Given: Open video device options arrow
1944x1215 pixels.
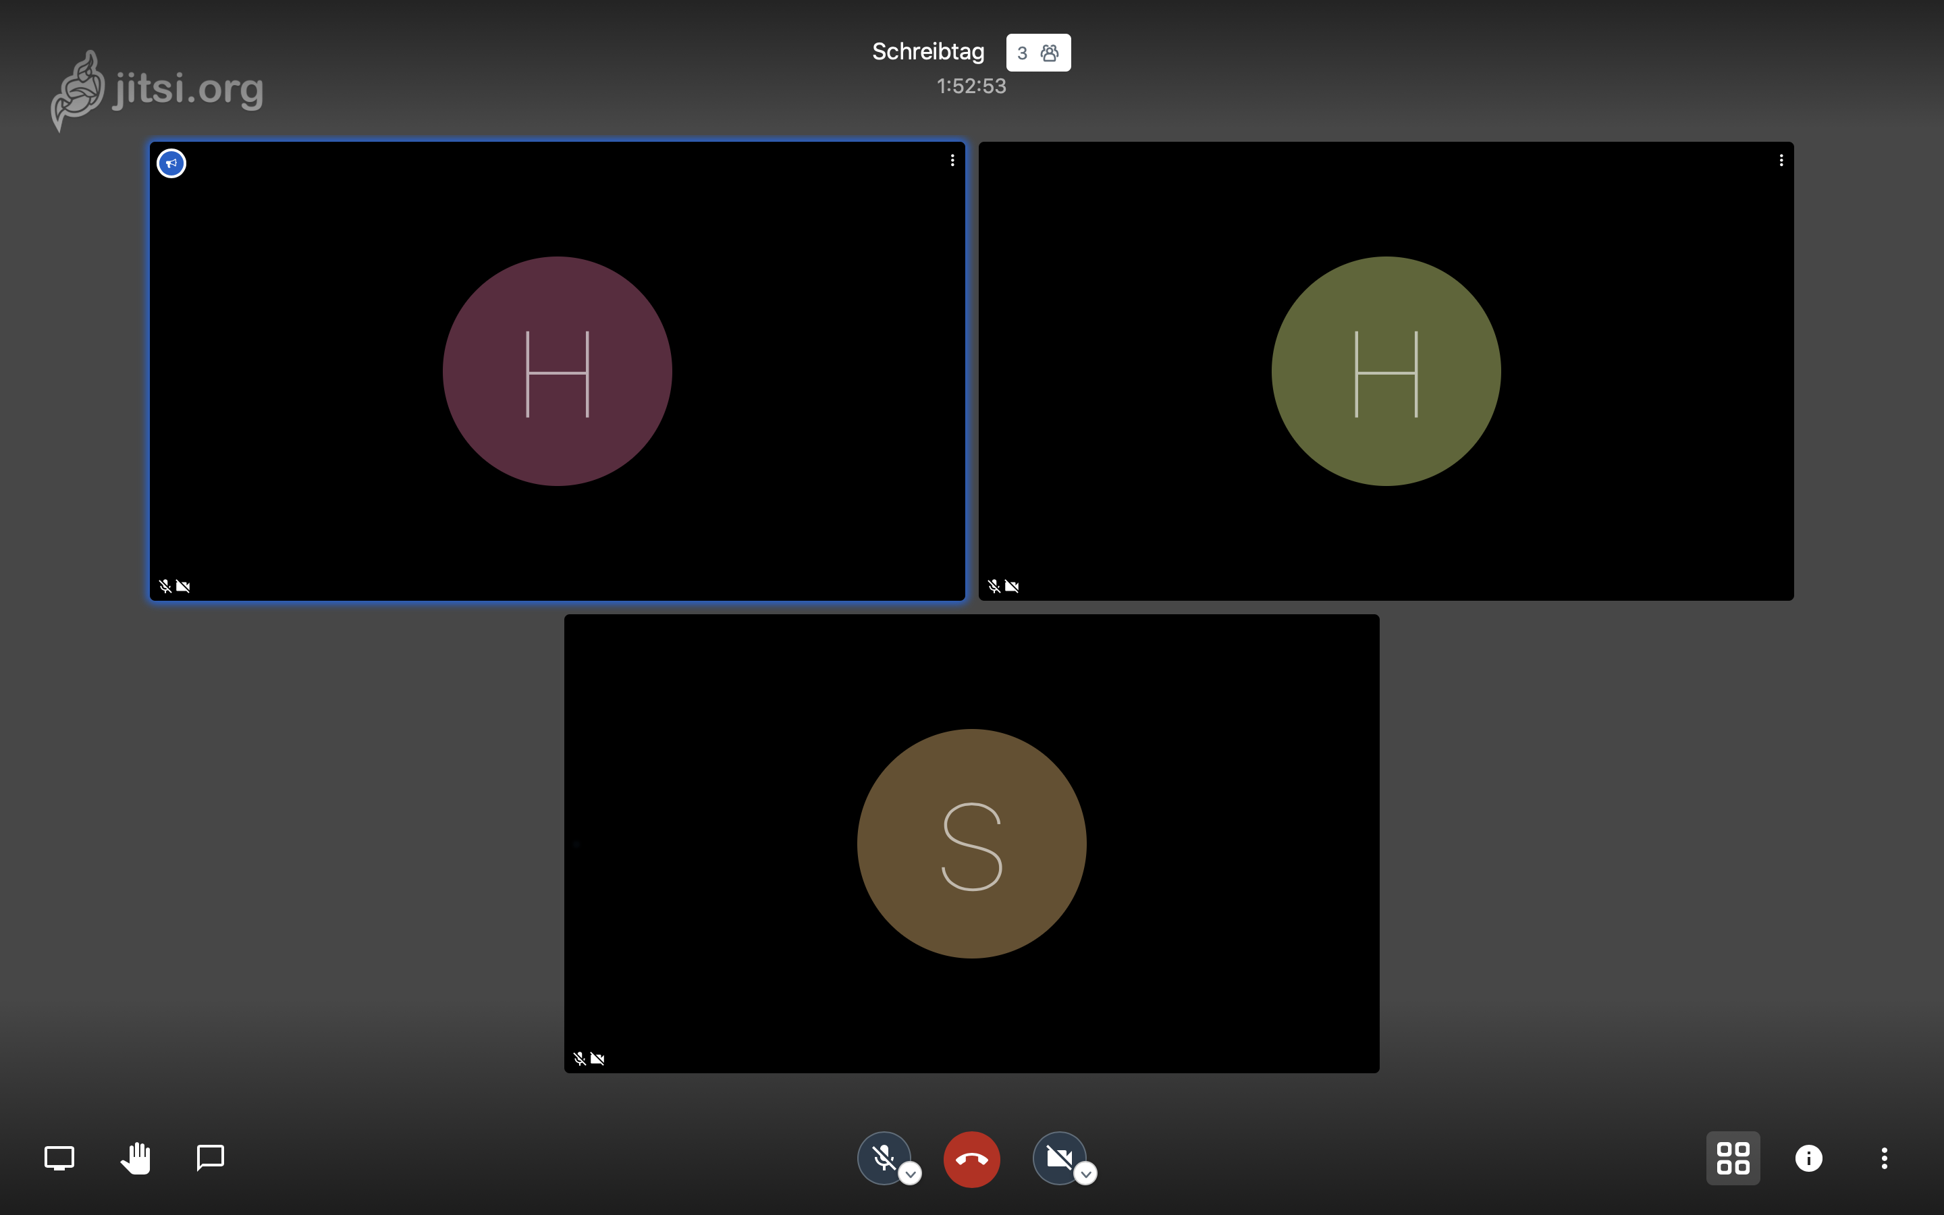Looking at the screenshot, I should (1086, 1174).
